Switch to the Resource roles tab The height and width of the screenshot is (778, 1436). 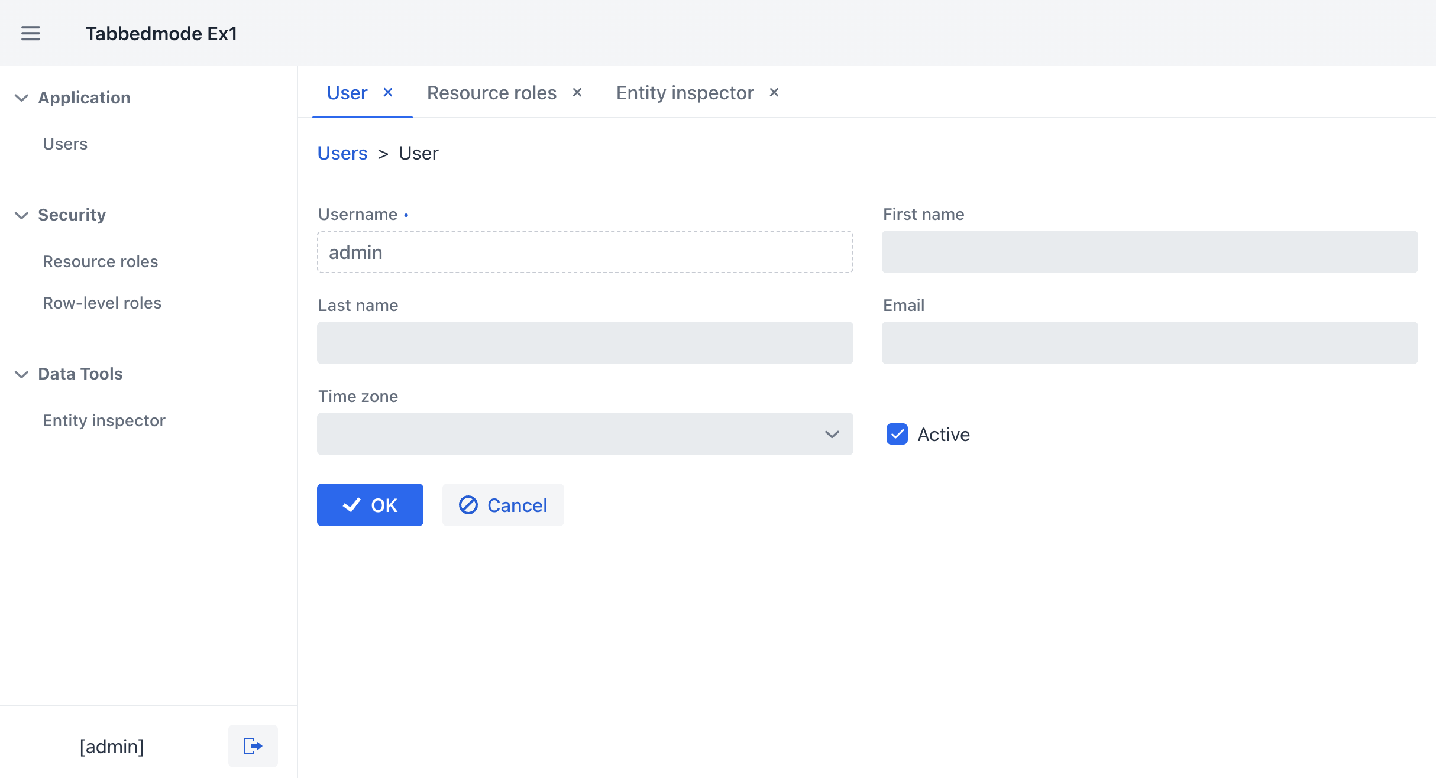491,92
